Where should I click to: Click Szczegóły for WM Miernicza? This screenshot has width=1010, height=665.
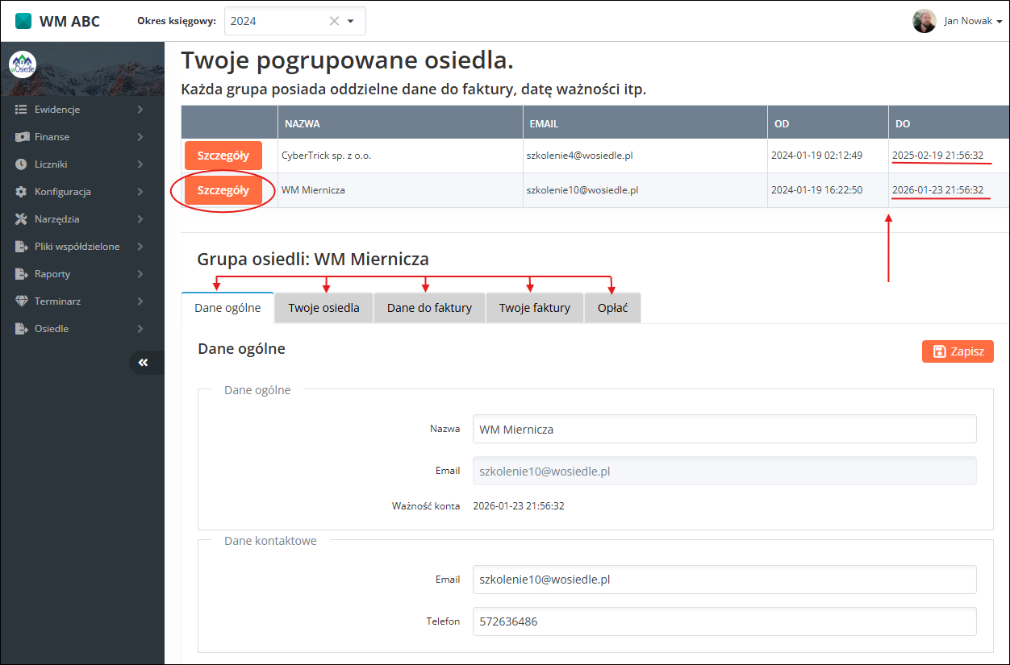(x=223, y=189)
